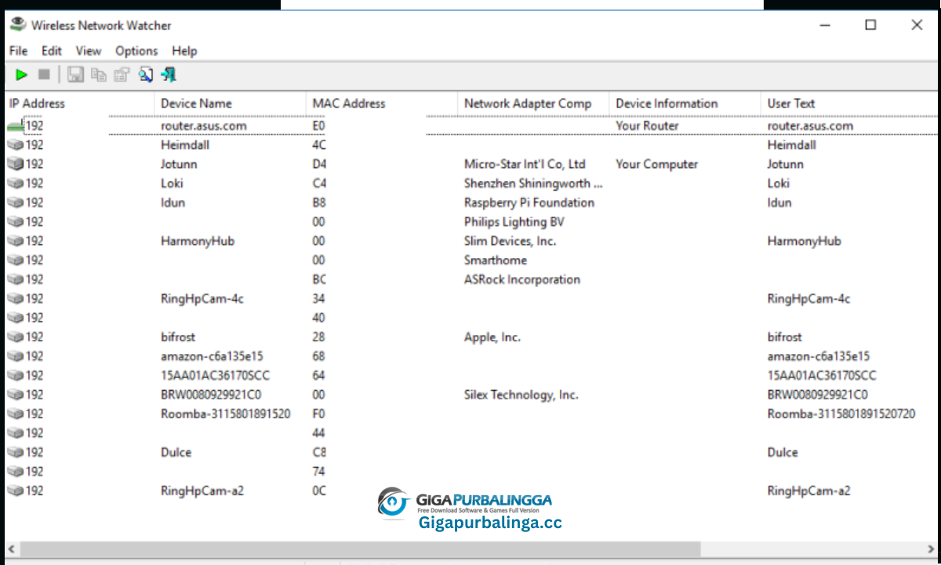Image resolution: width=941 pixels, height=565 pixels.
Task: Start scanning with the green play icon
Action: [22, 75]
